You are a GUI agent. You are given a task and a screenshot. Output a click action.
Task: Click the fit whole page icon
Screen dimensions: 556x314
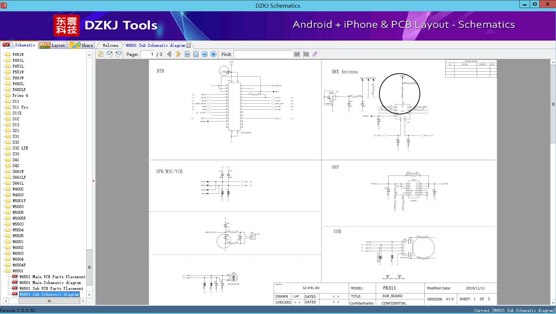[x=196, y=54]
